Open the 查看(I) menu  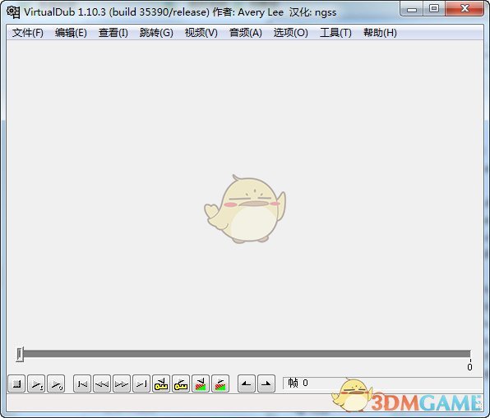click(113, 33)
